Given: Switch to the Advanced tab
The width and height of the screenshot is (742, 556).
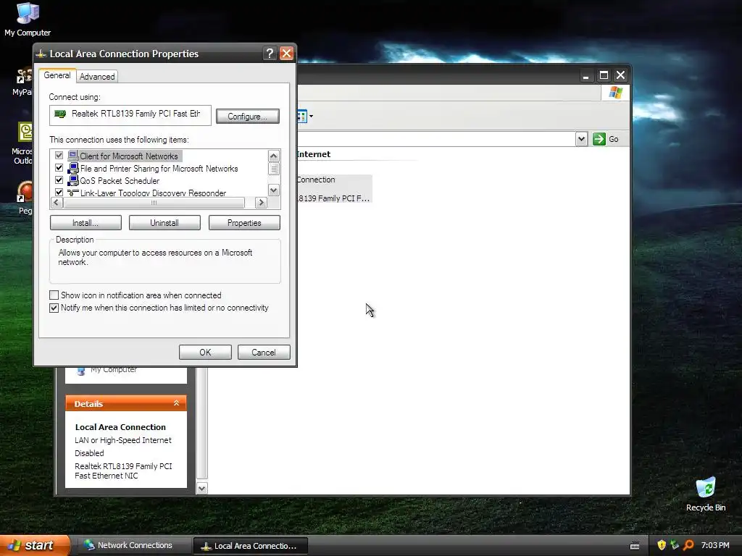Looking at the screenshot, I should pos(97,77).
